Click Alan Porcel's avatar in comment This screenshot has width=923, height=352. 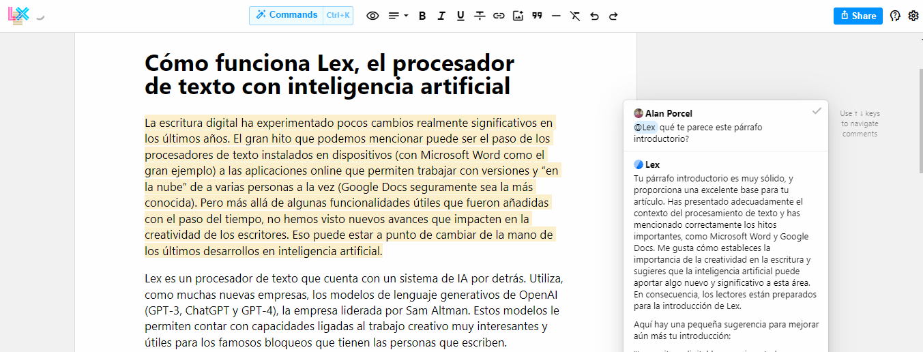click(x=639, y=113)
